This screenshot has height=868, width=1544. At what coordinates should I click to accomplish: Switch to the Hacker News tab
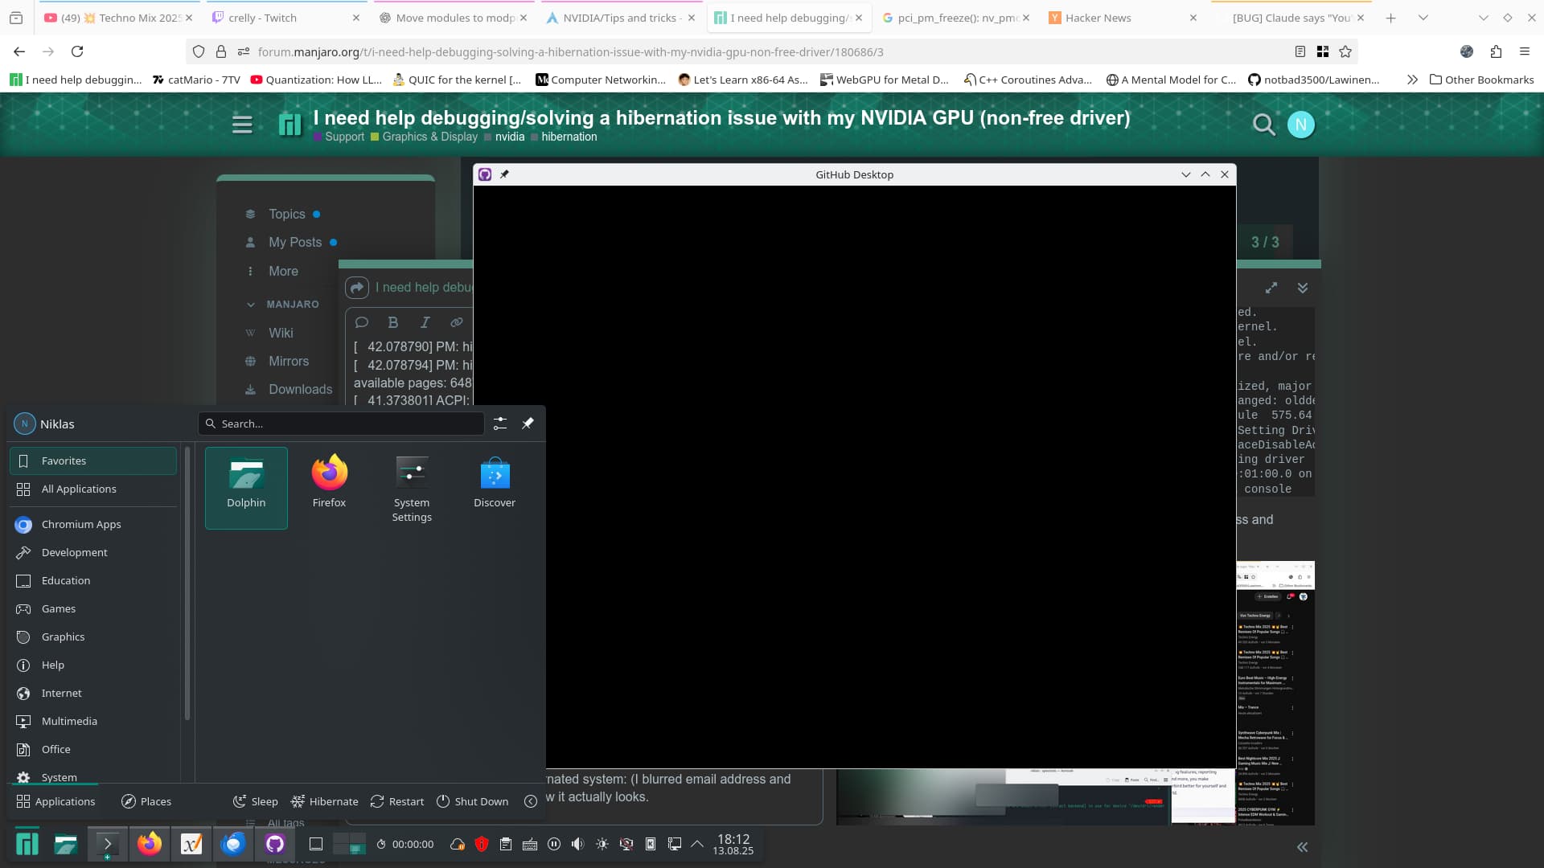click(1098, 18)
